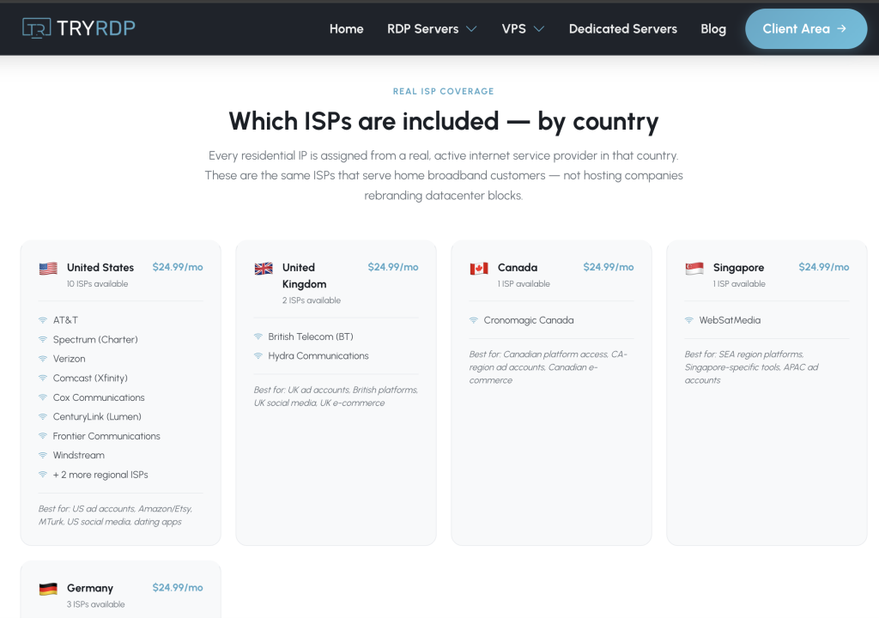Click the Frontier Communications entry
879x618 pixels.
pyautogui.click(x=106, y=436)
